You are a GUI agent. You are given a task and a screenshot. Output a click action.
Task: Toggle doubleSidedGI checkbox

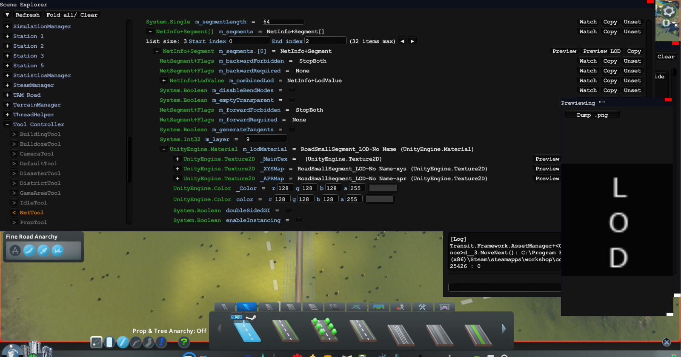(289, 210)
